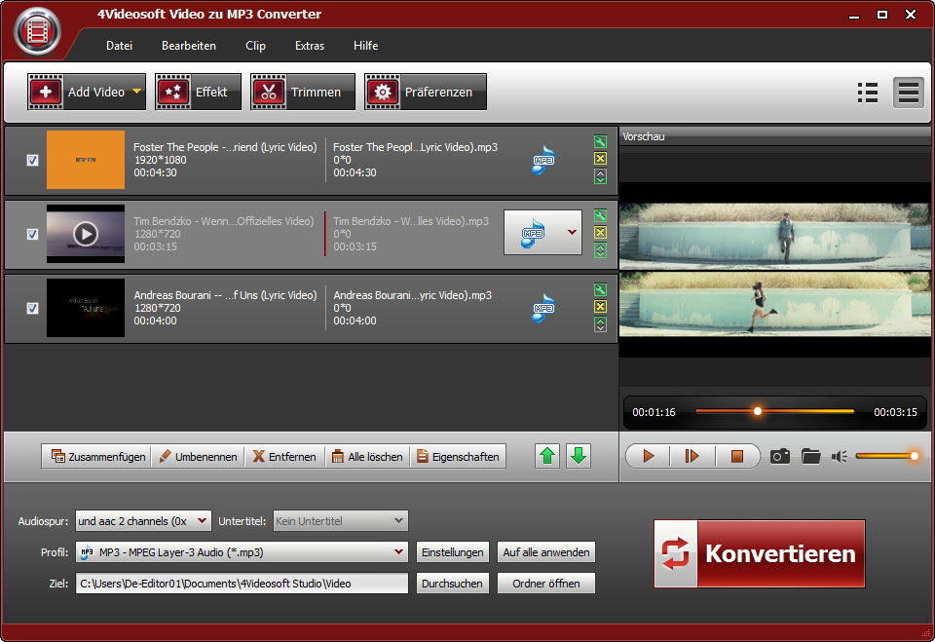Open the Profil format dropdown

pyautogui.click(x=399, y=552)
